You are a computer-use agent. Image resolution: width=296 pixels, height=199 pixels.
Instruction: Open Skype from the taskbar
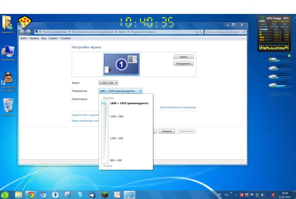[x=80, y=194]
